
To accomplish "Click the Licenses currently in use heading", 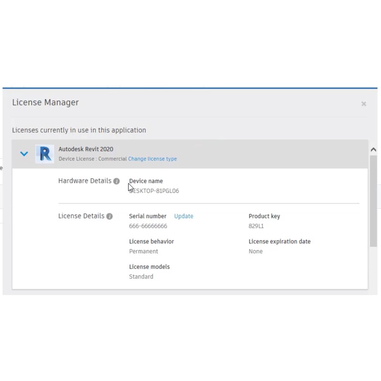I will [79, 130].
